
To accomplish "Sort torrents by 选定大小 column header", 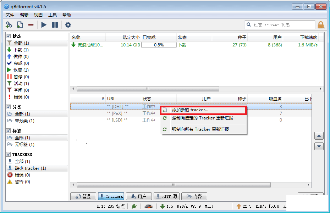I will click(123, 38).
